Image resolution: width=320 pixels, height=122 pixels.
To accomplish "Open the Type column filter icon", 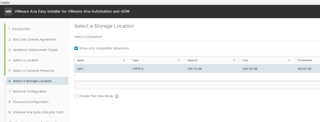I will pyautogui.click(x=179, y=61).
